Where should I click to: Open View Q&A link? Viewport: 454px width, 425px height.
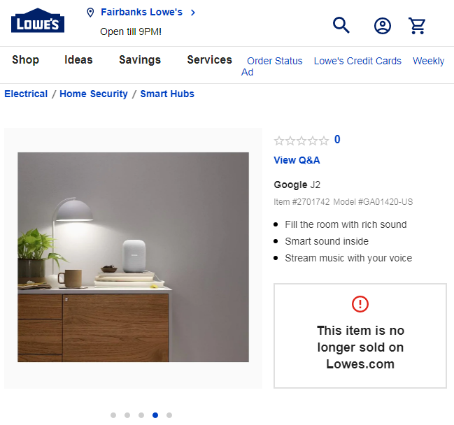pyautogui.click(x=297, y=160)
